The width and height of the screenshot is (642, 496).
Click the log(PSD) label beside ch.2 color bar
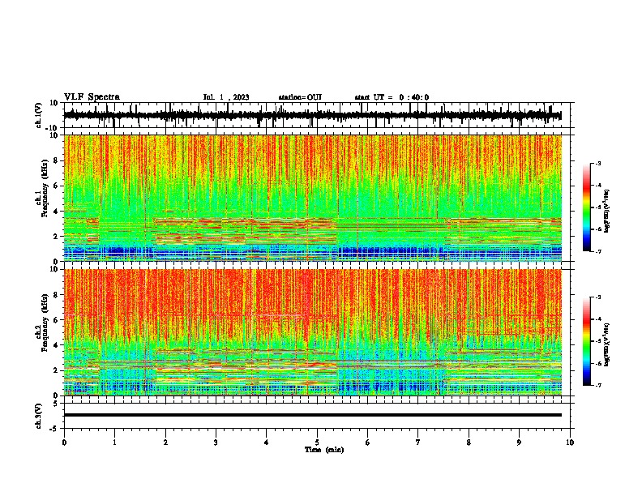pyautogui.click(x=607, y=344)
